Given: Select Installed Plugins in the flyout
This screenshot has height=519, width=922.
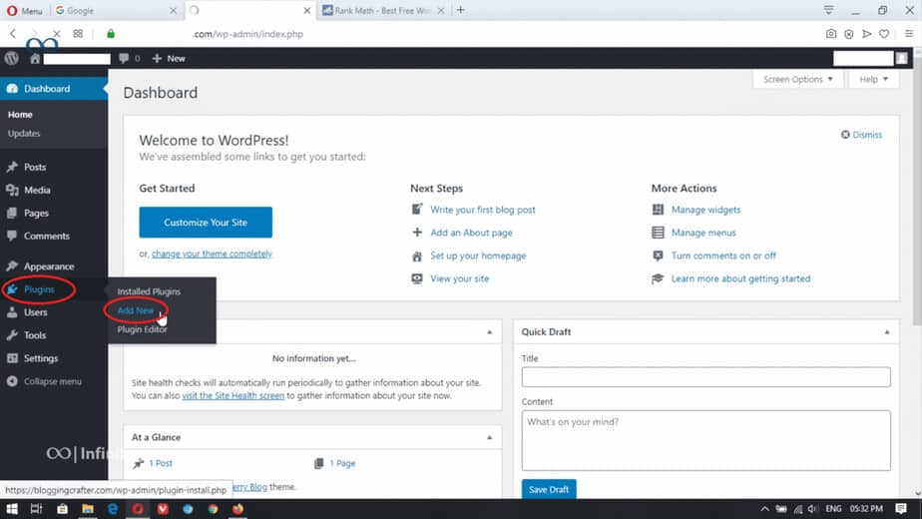Looking at the screenshot, I should pos(149,291).
